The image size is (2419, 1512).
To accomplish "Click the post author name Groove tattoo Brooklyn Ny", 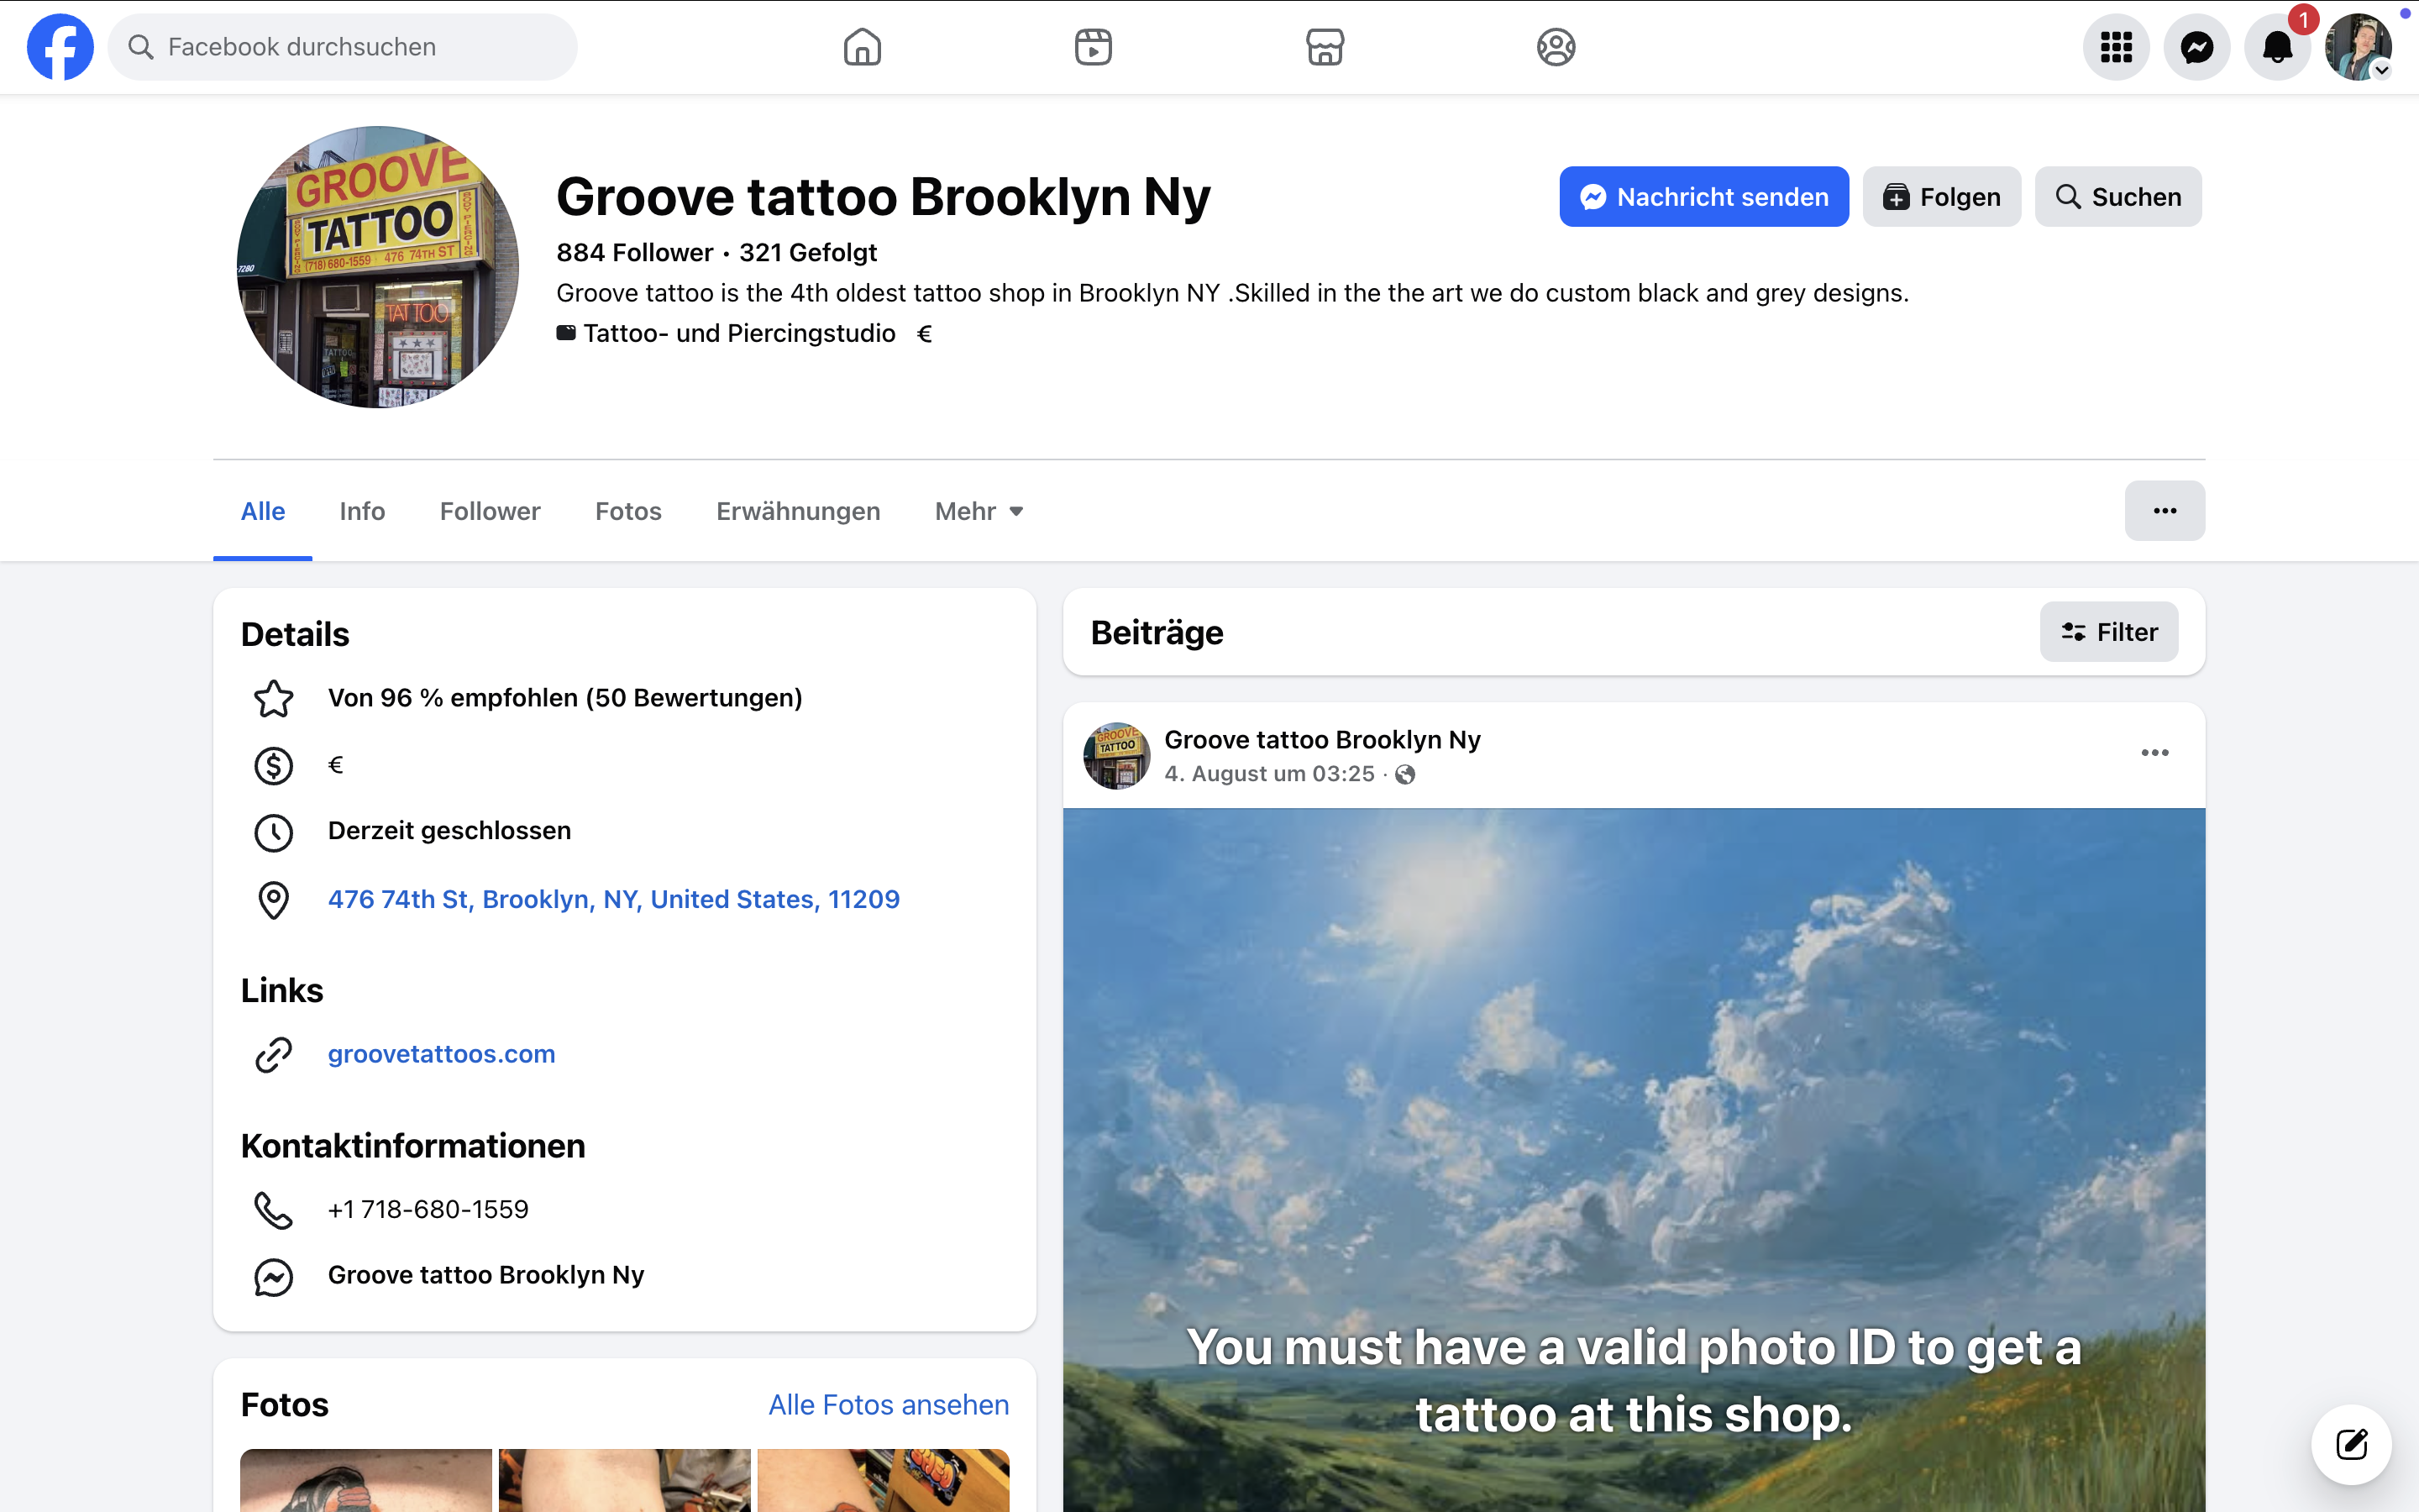I will [x=1322, y=740].
